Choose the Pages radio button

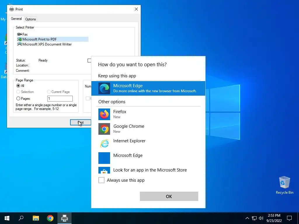click(18, 99)
